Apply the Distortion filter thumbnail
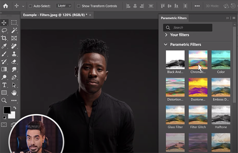Image resolution: width=238 pixels, height=153 pixels. click(175, 87)
